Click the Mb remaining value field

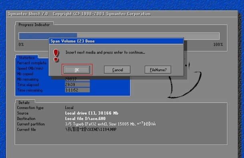[77, 79]
